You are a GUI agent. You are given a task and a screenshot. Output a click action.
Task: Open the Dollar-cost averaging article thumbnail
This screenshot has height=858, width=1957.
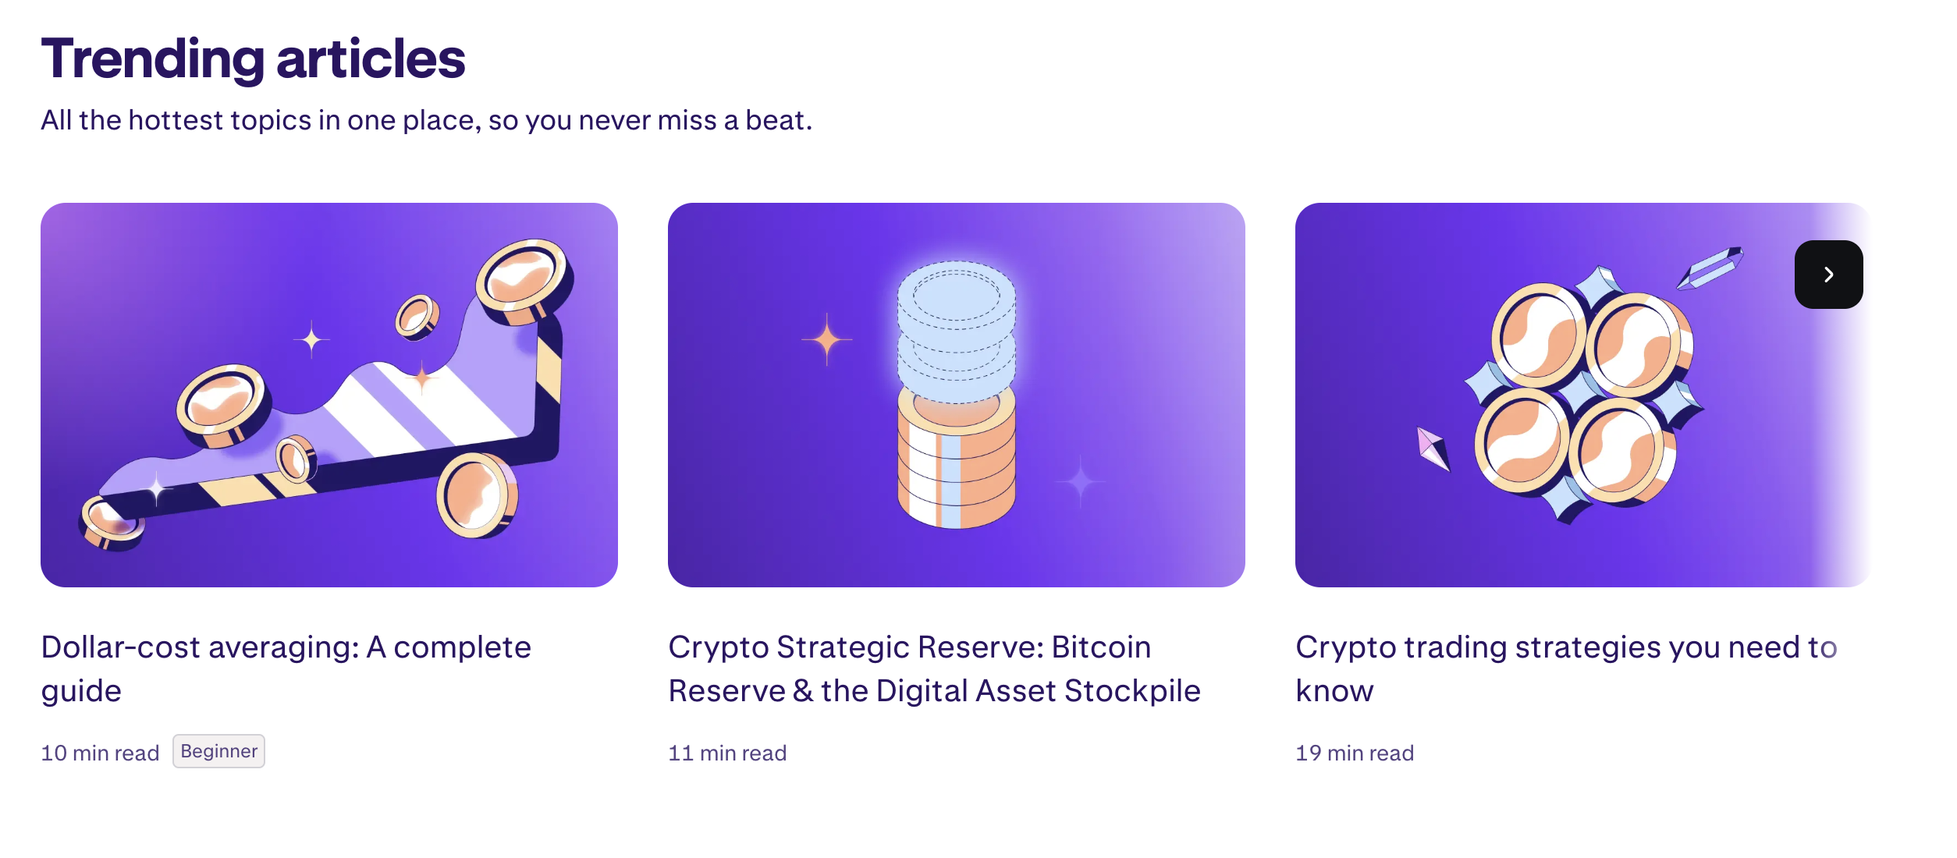[x=329, y=395]
